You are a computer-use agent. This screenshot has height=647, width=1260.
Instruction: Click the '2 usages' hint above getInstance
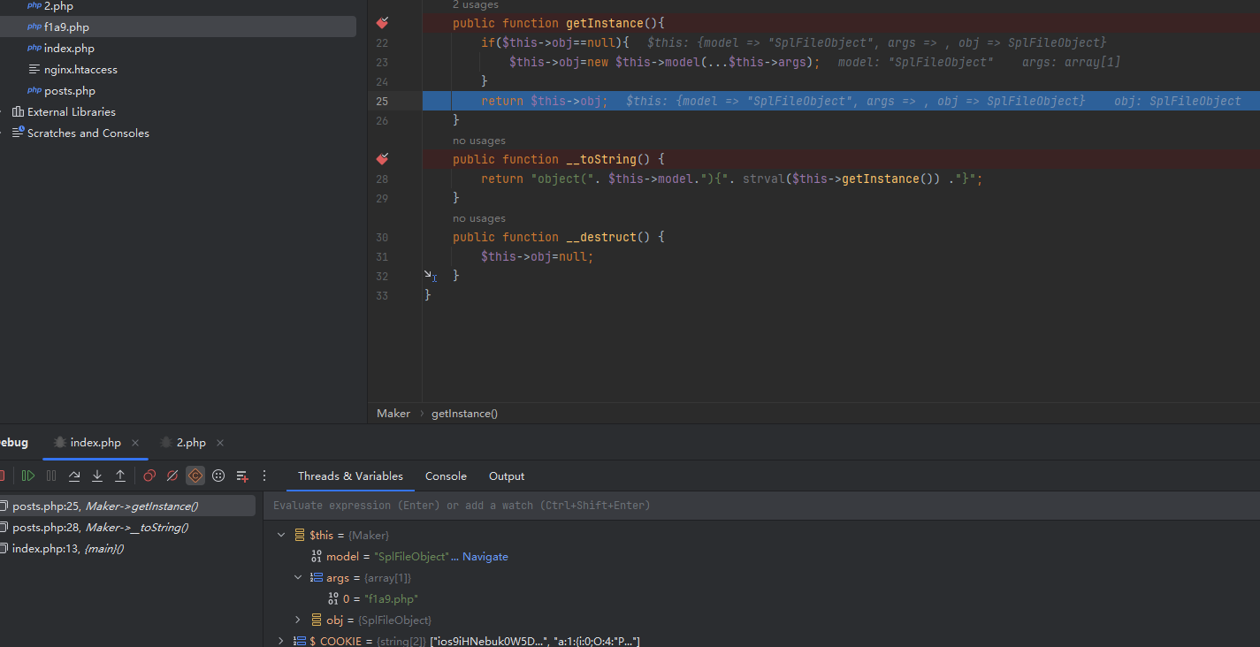pyautogui.click(x=476, y=5)
